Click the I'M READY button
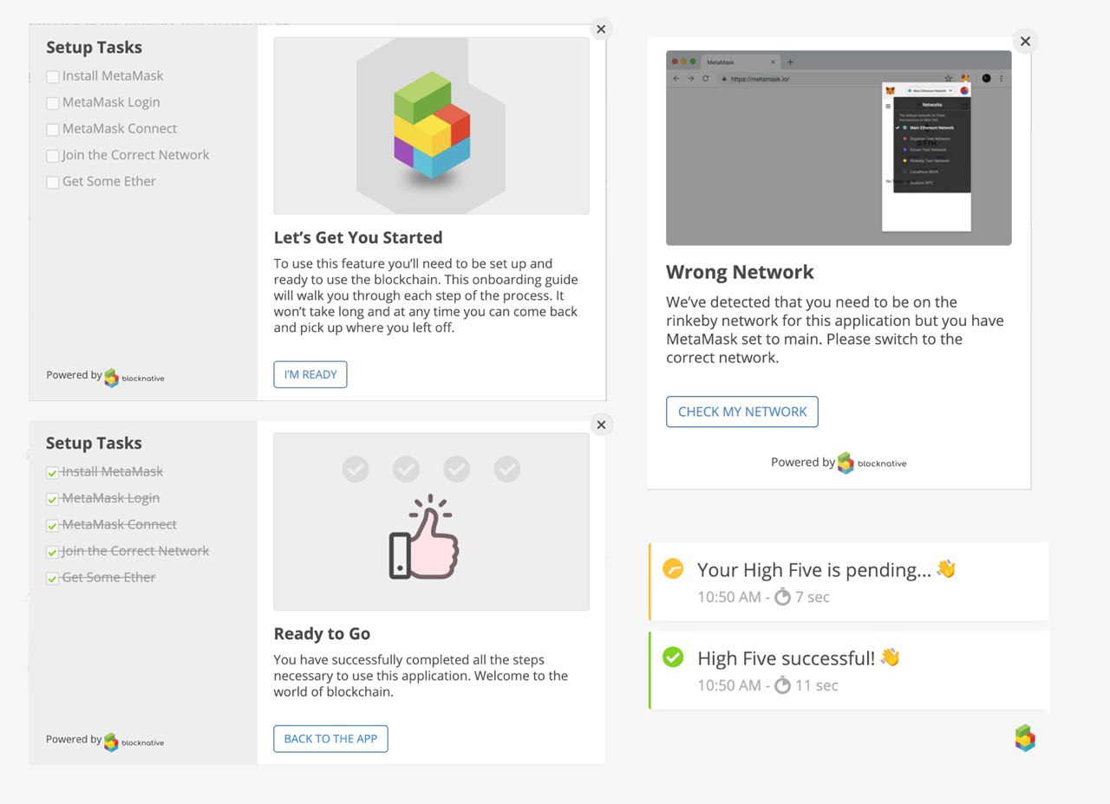The height and width of the screenshot is (804, 1110). 310,374
